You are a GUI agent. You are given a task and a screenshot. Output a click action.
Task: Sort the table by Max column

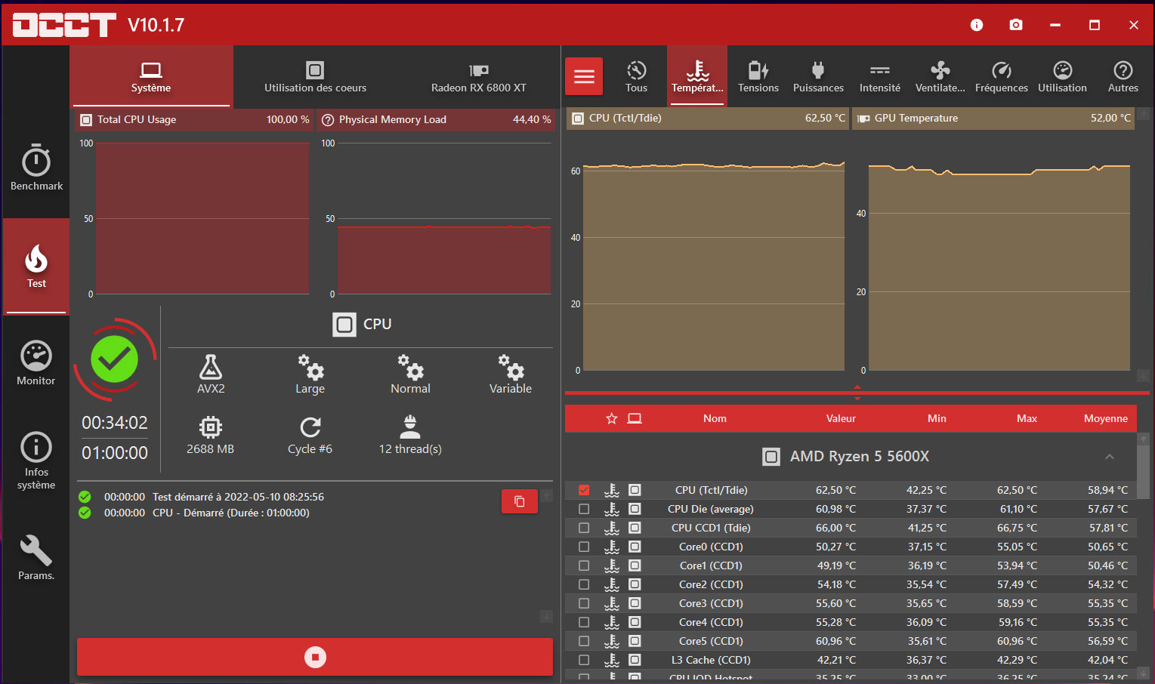coord(1027,418)
